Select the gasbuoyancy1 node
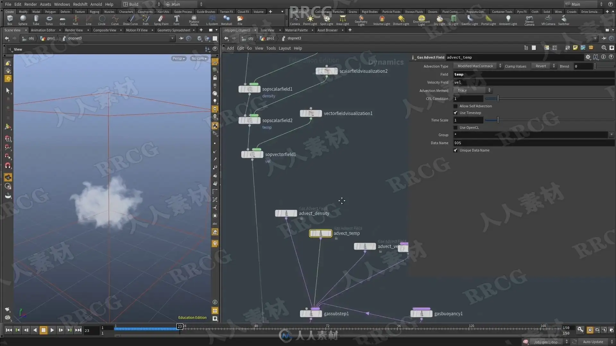This screenshot has width=616, height=346. [x=421, y=314]
